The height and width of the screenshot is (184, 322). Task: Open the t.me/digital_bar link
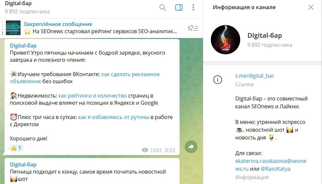(x=255, y=76)
